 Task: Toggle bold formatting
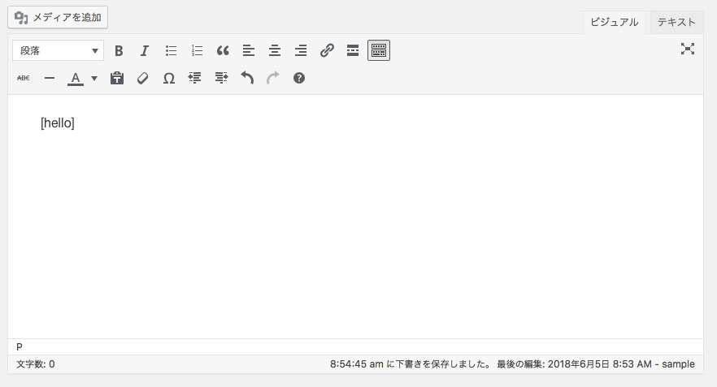click(x=119, y=50)
